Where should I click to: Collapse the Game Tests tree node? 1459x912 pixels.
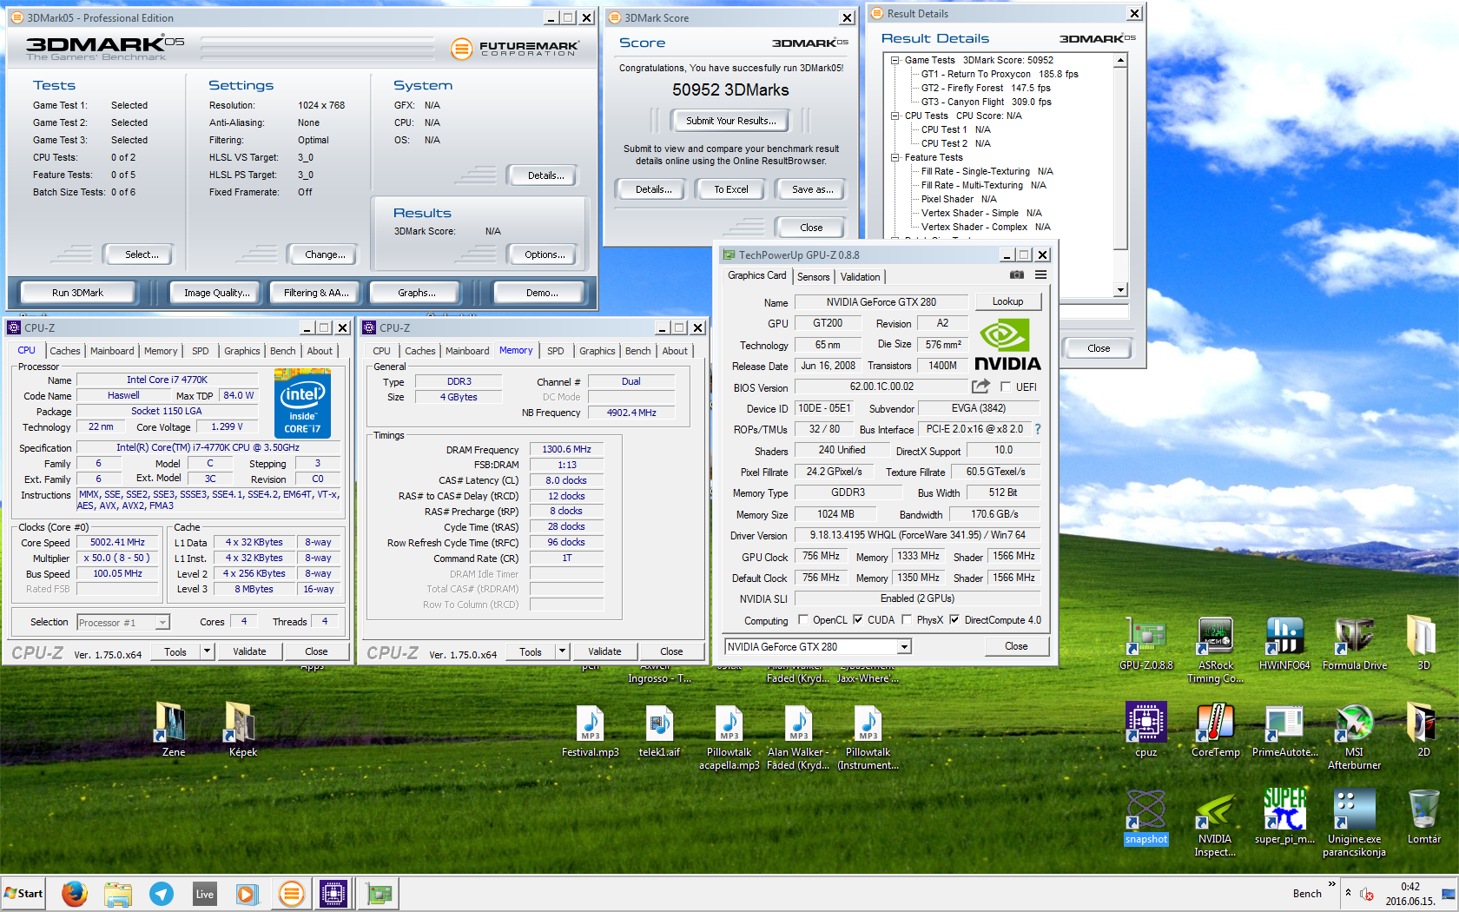pyautogui.click(x=895, y=60)
